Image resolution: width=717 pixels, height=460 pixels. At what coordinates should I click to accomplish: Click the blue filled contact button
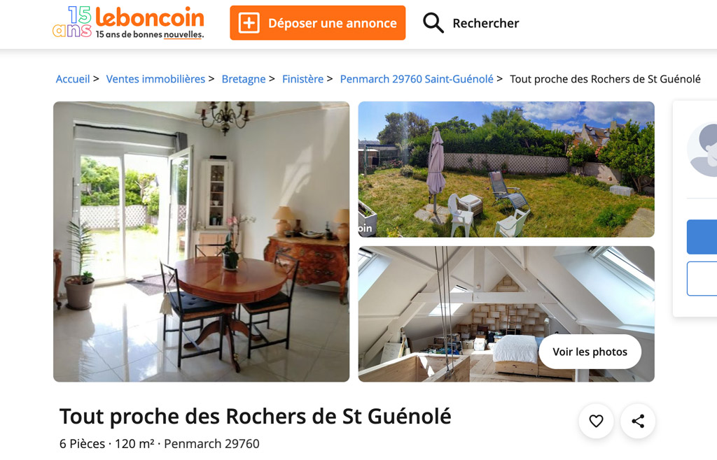pyautogui.click(x=702, y=237)
